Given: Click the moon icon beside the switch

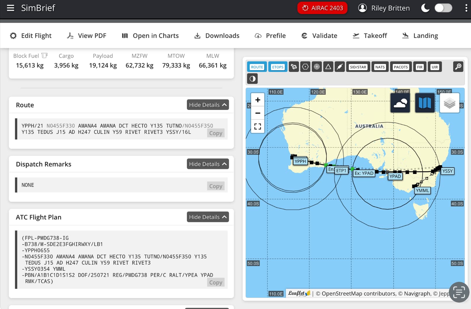Looking at the screenshot, I should click(425, 8).
